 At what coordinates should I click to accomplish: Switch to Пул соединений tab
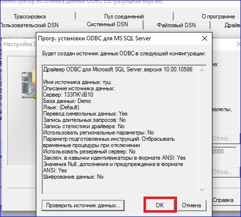pos(124,17)
